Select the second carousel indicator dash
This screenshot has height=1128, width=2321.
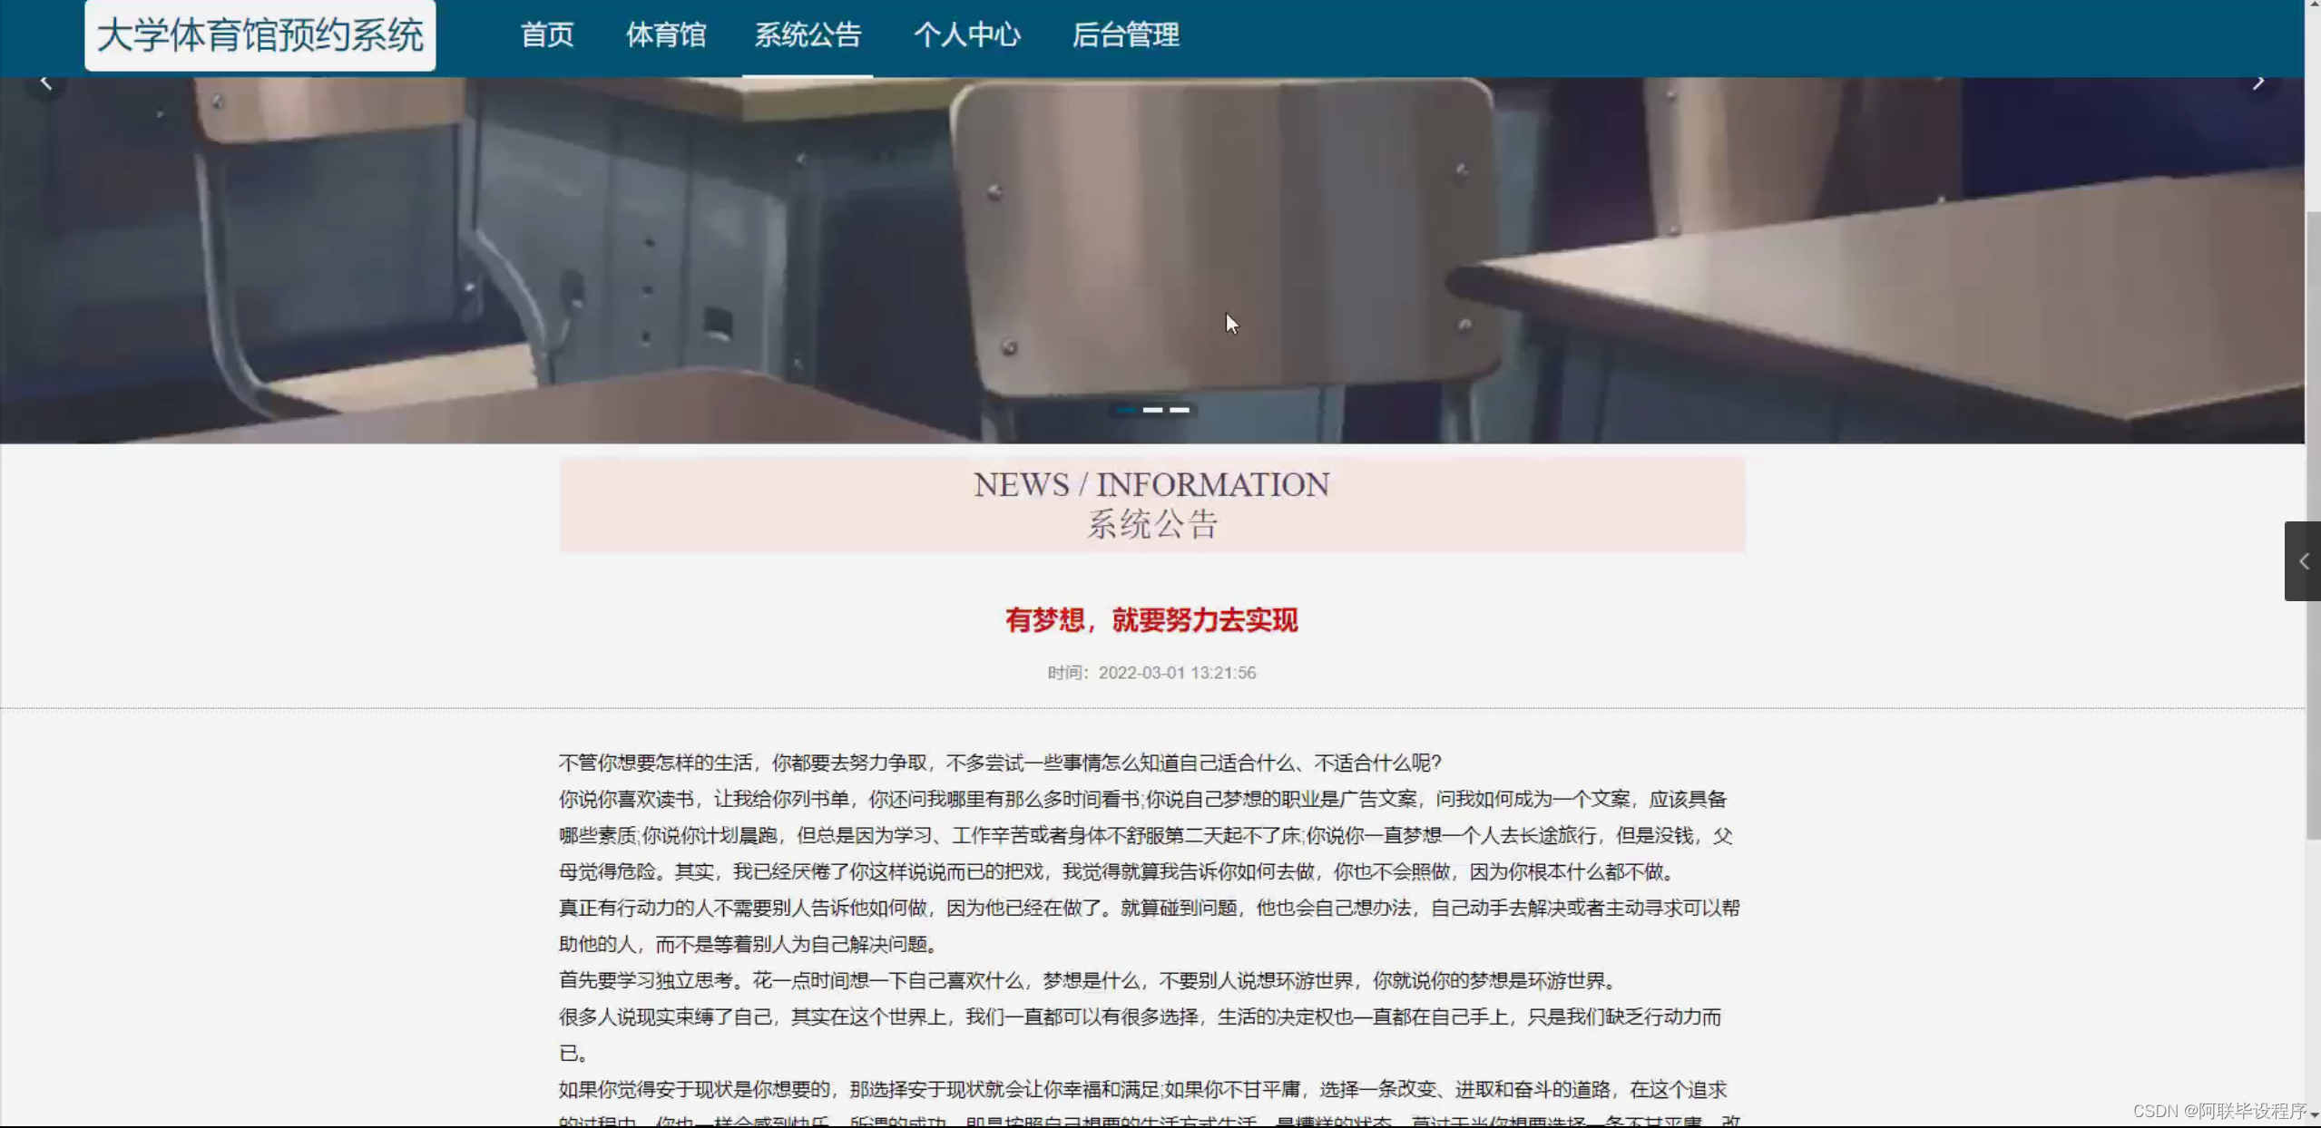(x=1152, y=410)
